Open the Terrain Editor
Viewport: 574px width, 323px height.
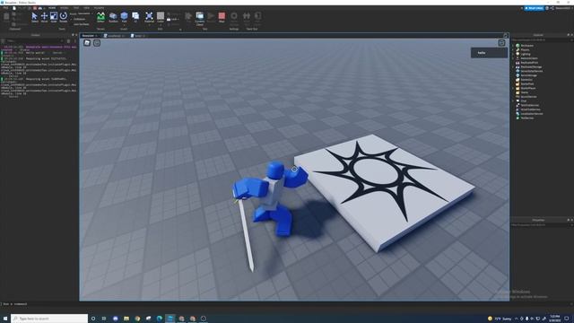tap(100, 17)
